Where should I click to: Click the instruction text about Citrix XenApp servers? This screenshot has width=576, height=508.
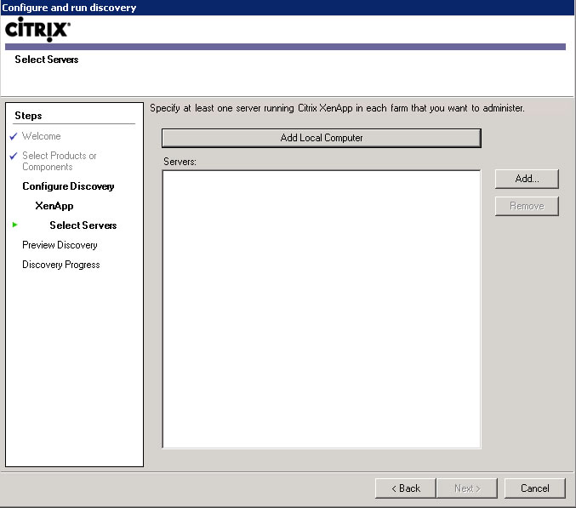(337, 108)
